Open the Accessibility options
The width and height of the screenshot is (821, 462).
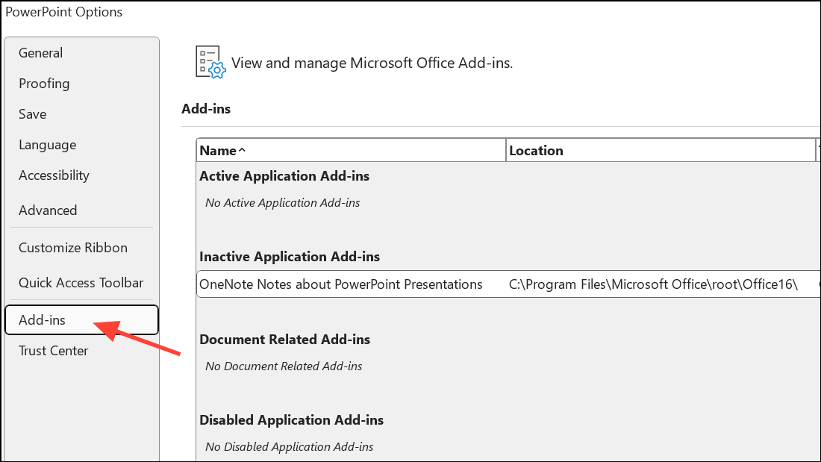click(54, 175)
